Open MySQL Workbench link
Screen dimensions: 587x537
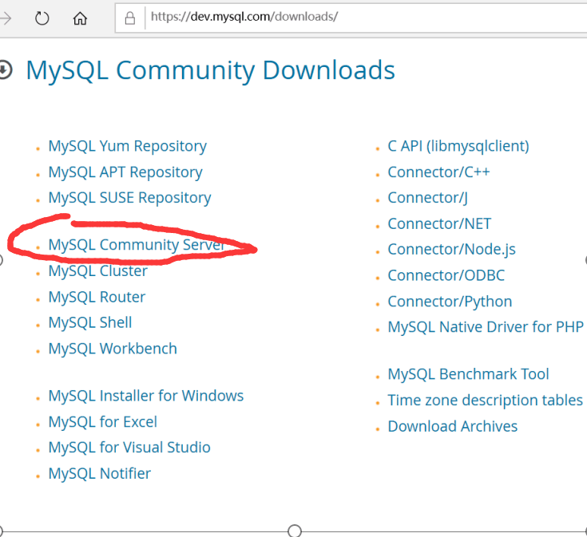[x=113, y=349]
